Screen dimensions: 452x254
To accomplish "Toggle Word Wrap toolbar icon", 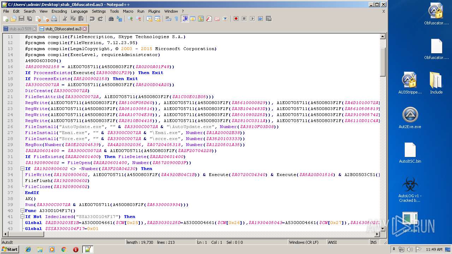I will tap(168, 19).
